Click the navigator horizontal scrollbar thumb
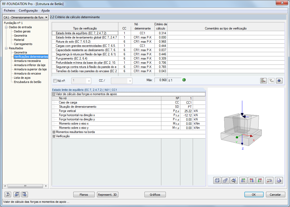Viewport: 290px width, 207px height. [x=25, y=186]
